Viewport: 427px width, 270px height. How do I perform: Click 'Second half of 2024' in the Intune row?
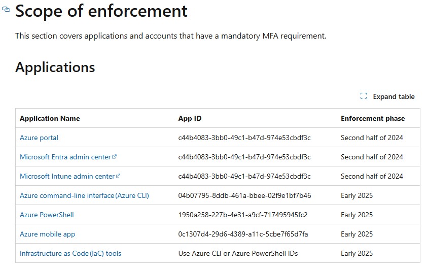click(372, 177)
